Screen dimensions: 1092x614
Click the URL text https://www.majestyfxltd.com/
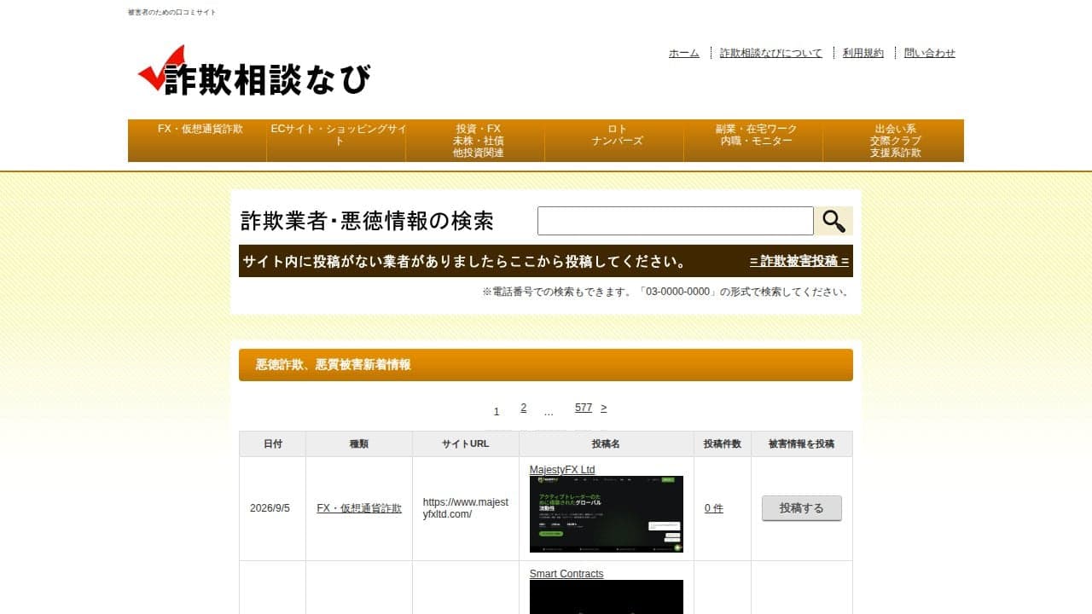pos(466,508)
